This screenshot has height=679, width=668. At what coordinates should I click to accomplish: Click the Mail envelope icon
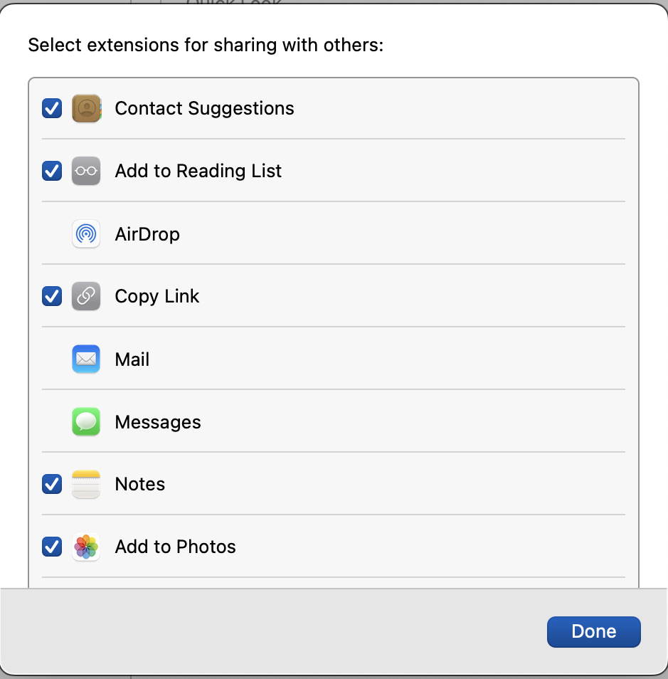tap(86, 359)
